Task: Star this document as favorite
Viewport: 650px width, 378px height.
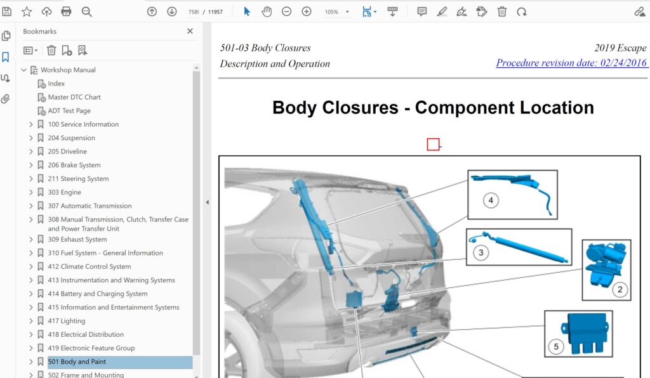Action: (x=27, y=11)
